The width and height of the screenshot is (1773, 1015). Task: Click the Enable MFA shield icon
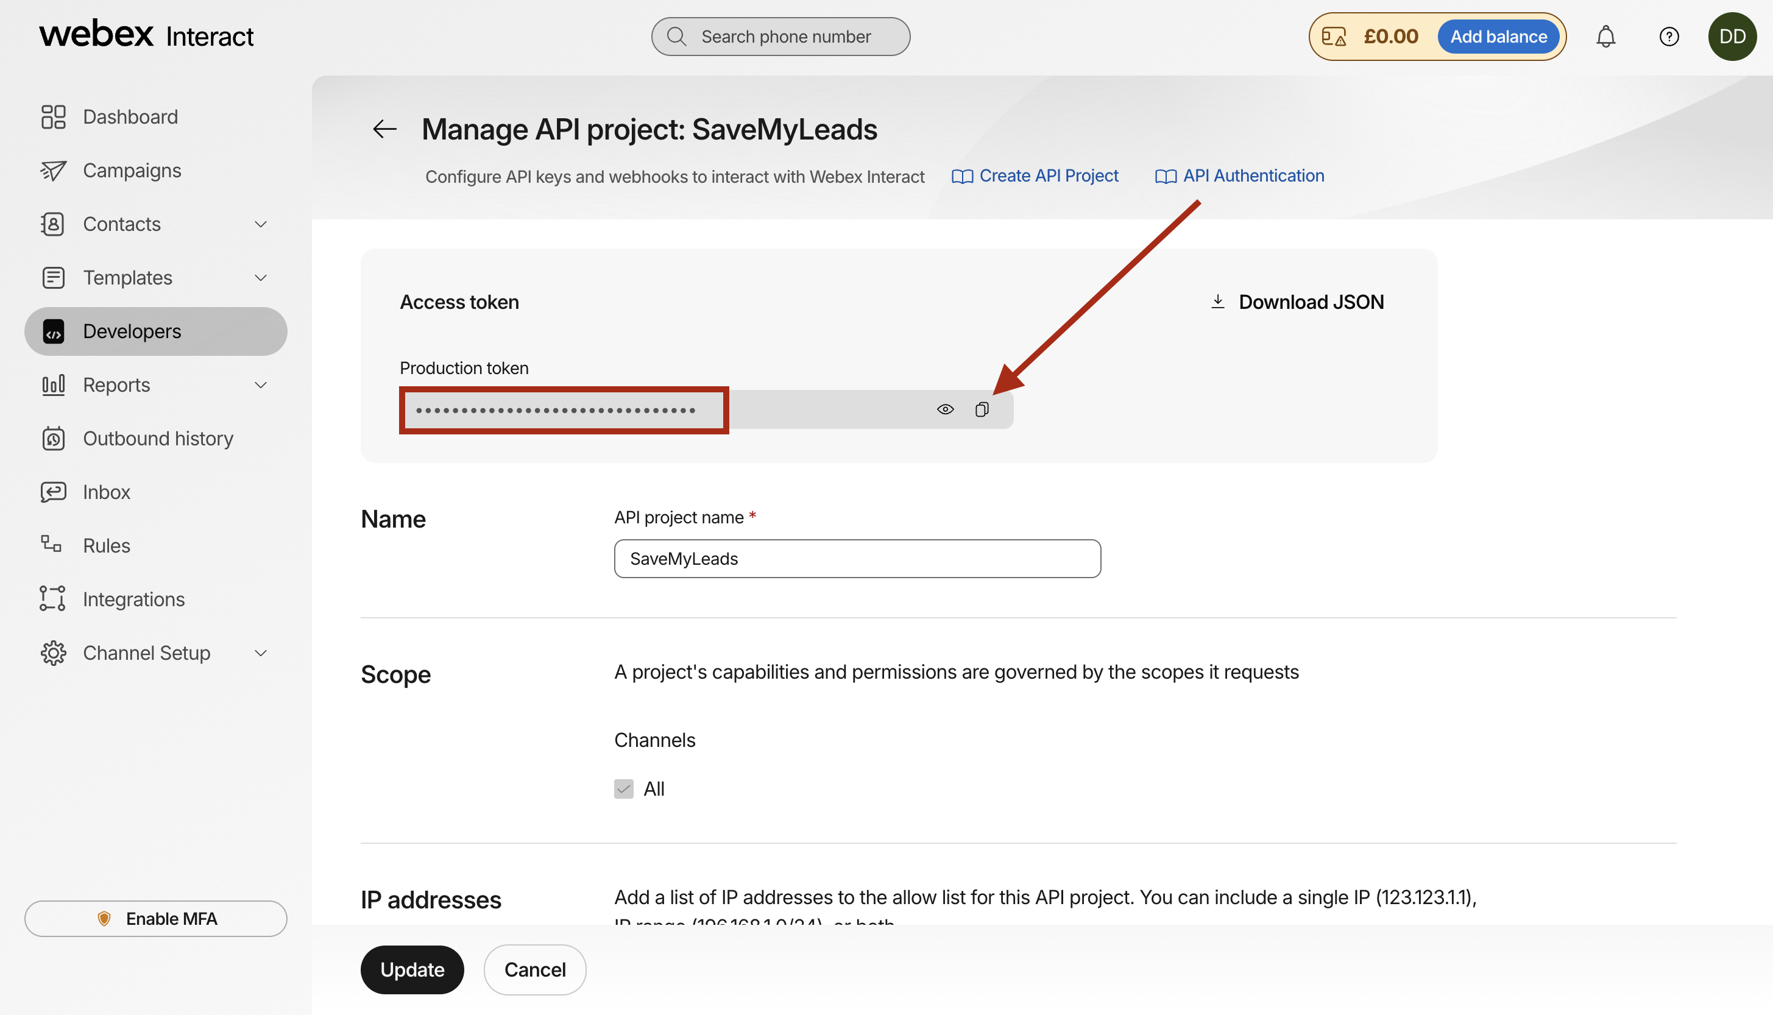click(x=104, y=918)
